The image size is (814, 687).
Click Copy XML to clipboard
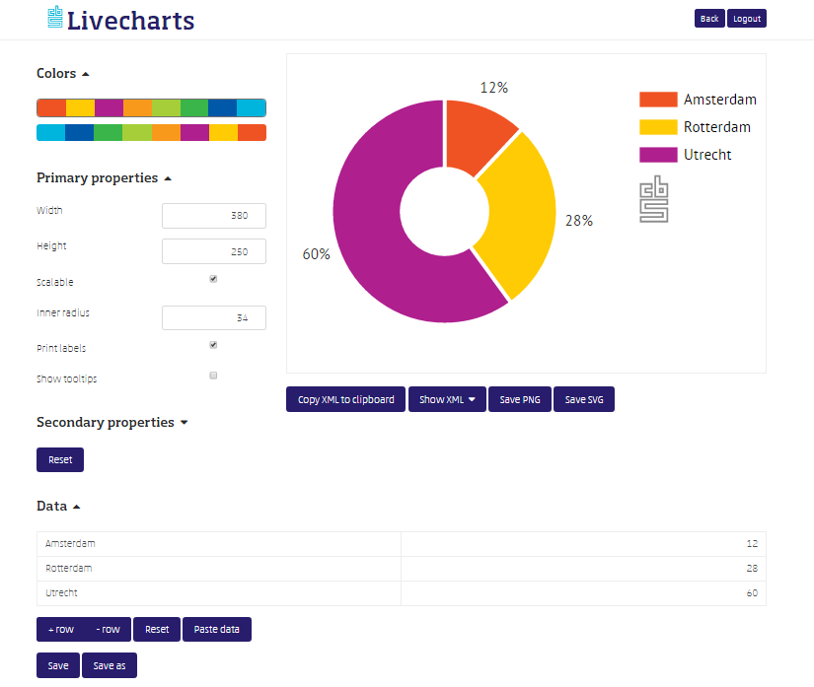click(x=345, y=399)
